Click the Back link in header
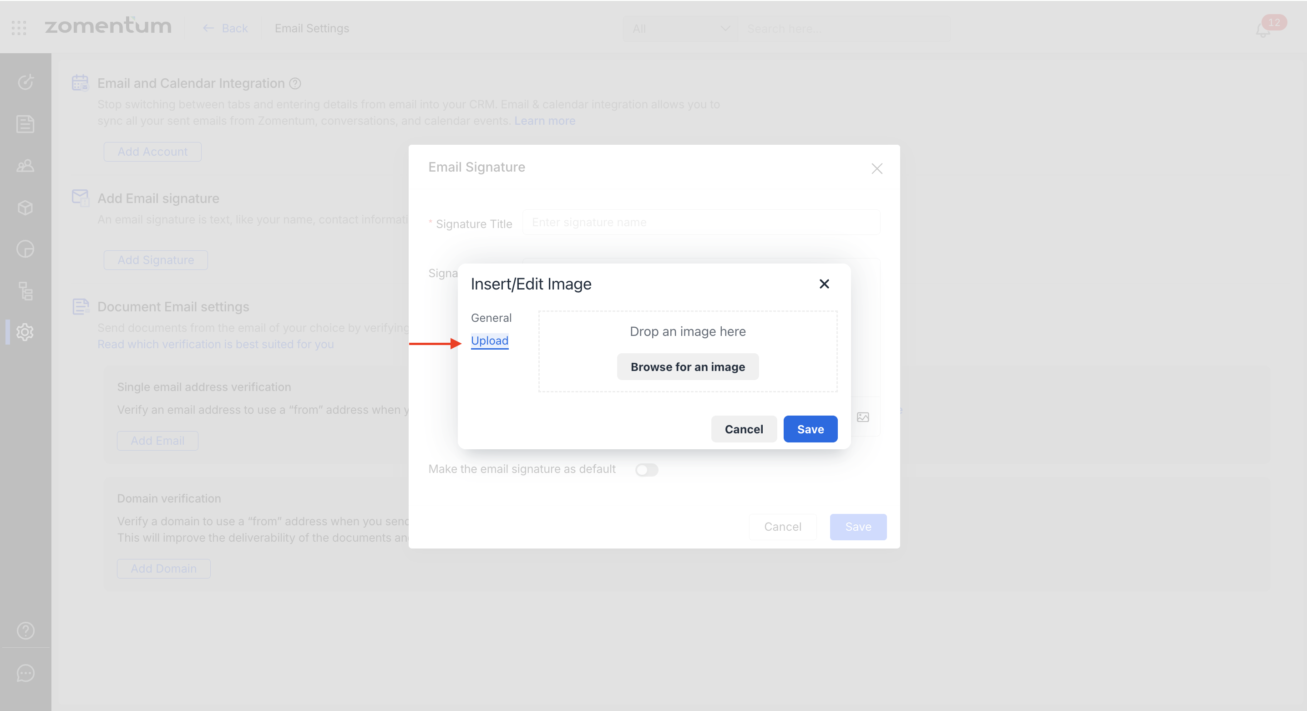The image size is (1307, 711). (x=225, y=28)
